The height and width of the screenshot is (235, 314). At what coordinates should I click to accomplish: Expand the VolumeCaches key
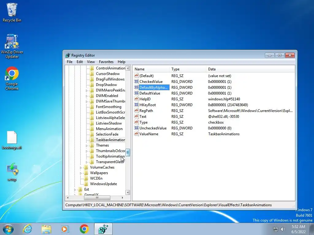click(81, 168)
